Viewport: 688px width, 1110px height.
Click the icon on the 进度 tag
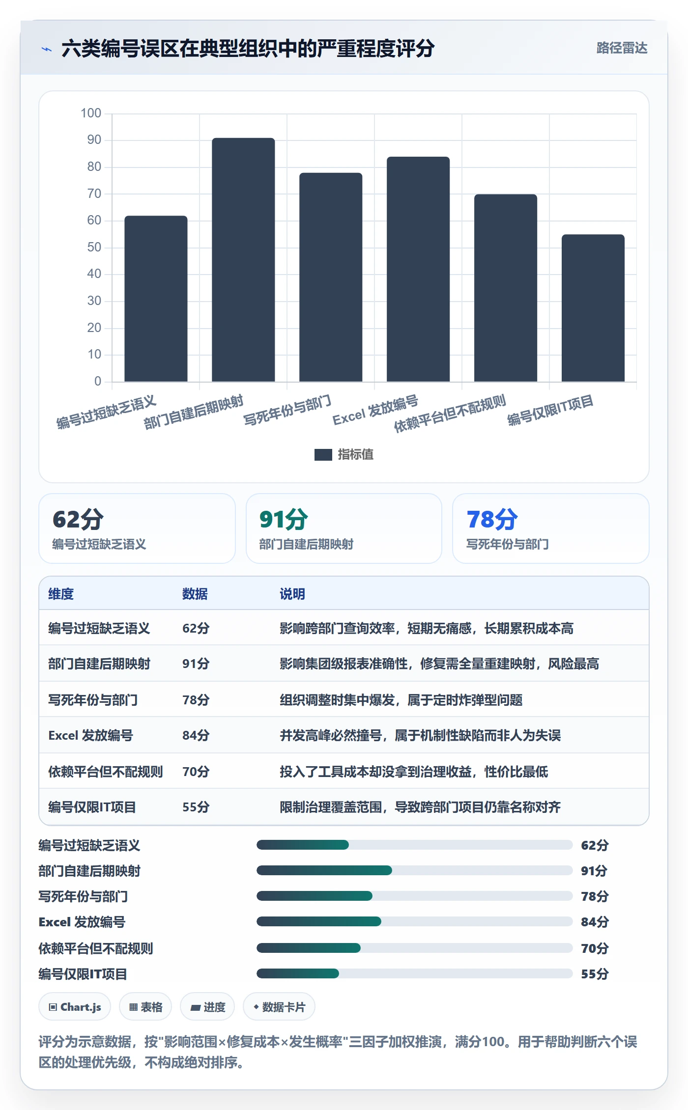tap(196, 1007)
